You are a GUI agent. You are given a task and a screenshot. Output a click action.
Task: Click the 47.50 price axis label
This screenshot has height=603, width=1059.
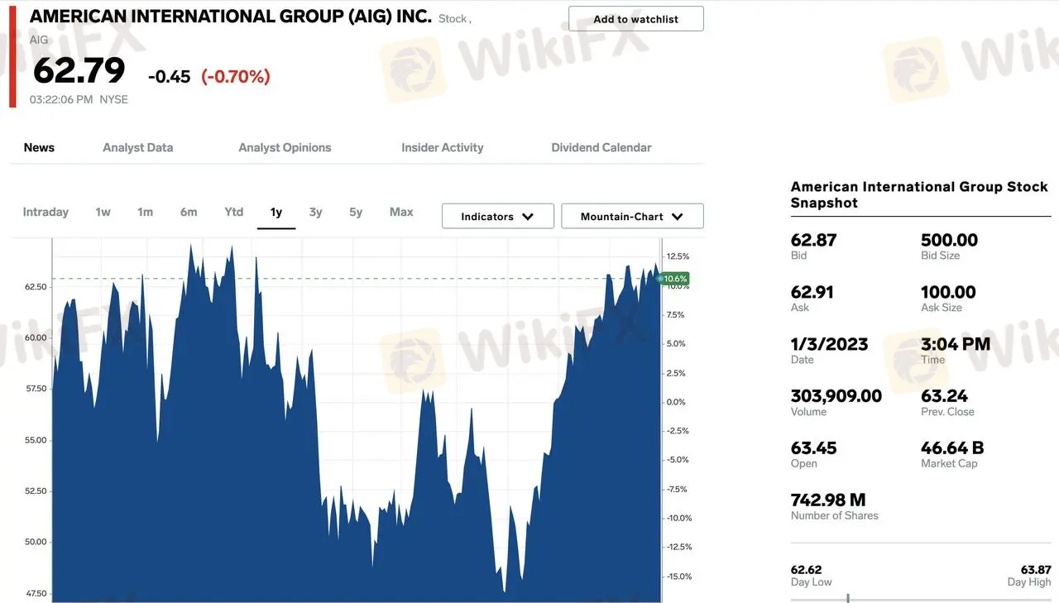35,594
